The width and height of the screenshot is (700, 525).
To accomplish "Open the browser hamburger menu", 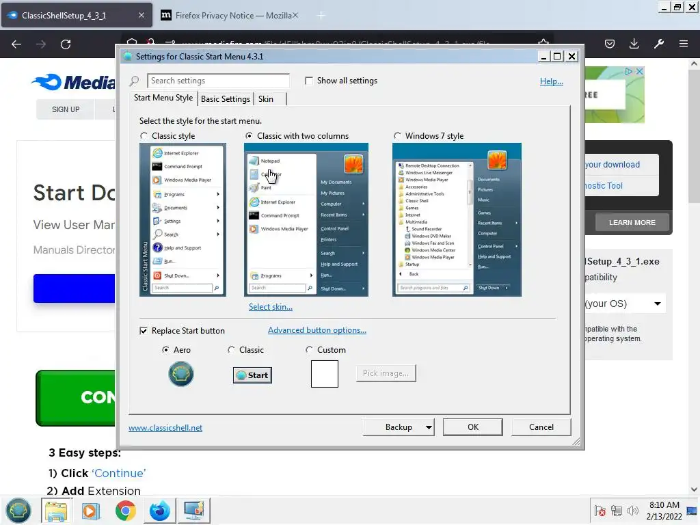I will [684, 44].
